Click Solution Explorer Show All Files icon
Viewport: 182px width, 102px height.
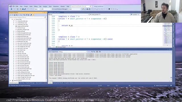click(x=28, y=15)
